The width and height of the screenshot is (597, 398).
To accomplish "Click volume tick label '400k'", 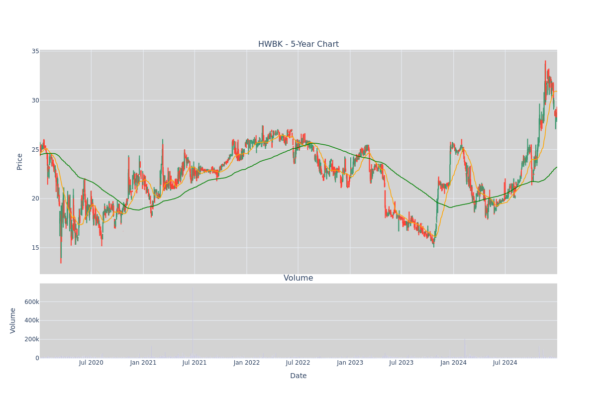I will tap(31, 320).
